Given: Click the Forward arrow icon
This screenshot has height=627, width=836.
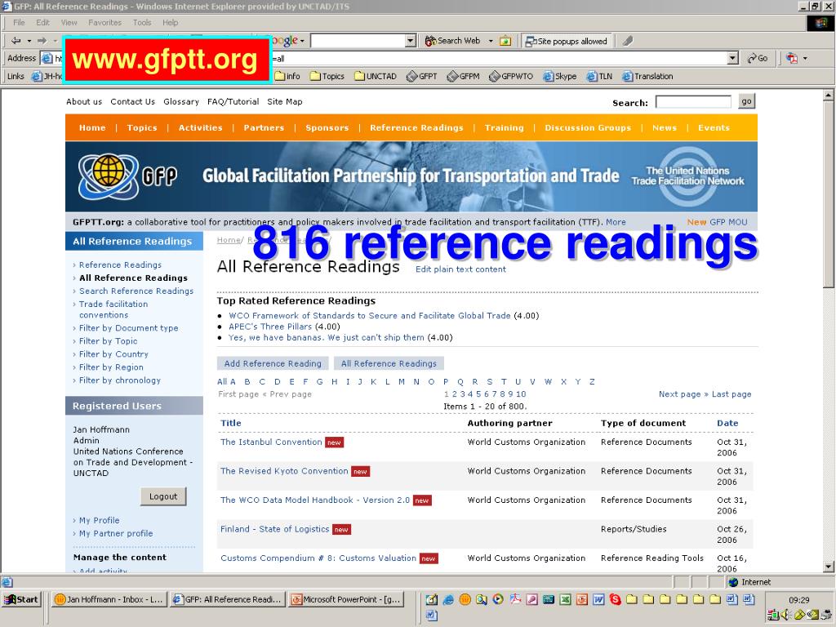Looking at the screenshot, I should point(42,41).
